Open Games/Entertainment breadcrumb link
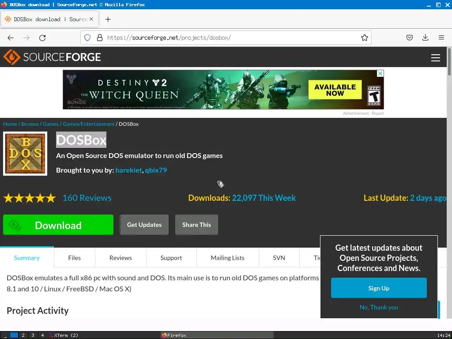452x339 pixels. coord(89,124)
